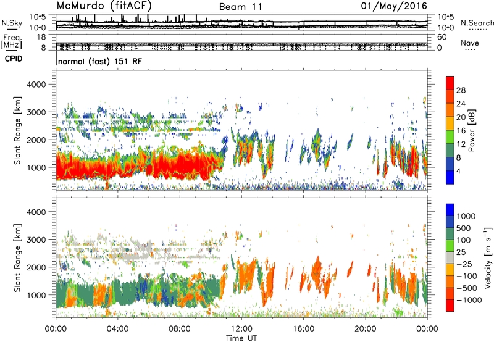
Task: Select the CPID row label
Action: [14, 59]
